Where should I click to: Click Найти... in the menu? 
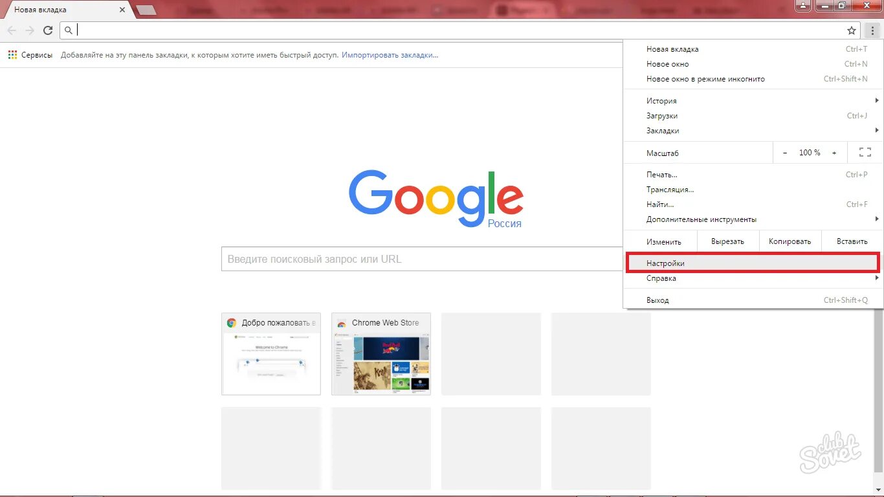(752, 204)
